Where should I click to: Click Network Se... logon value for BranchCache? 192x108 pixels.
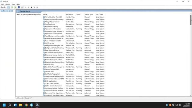[100, 64]
